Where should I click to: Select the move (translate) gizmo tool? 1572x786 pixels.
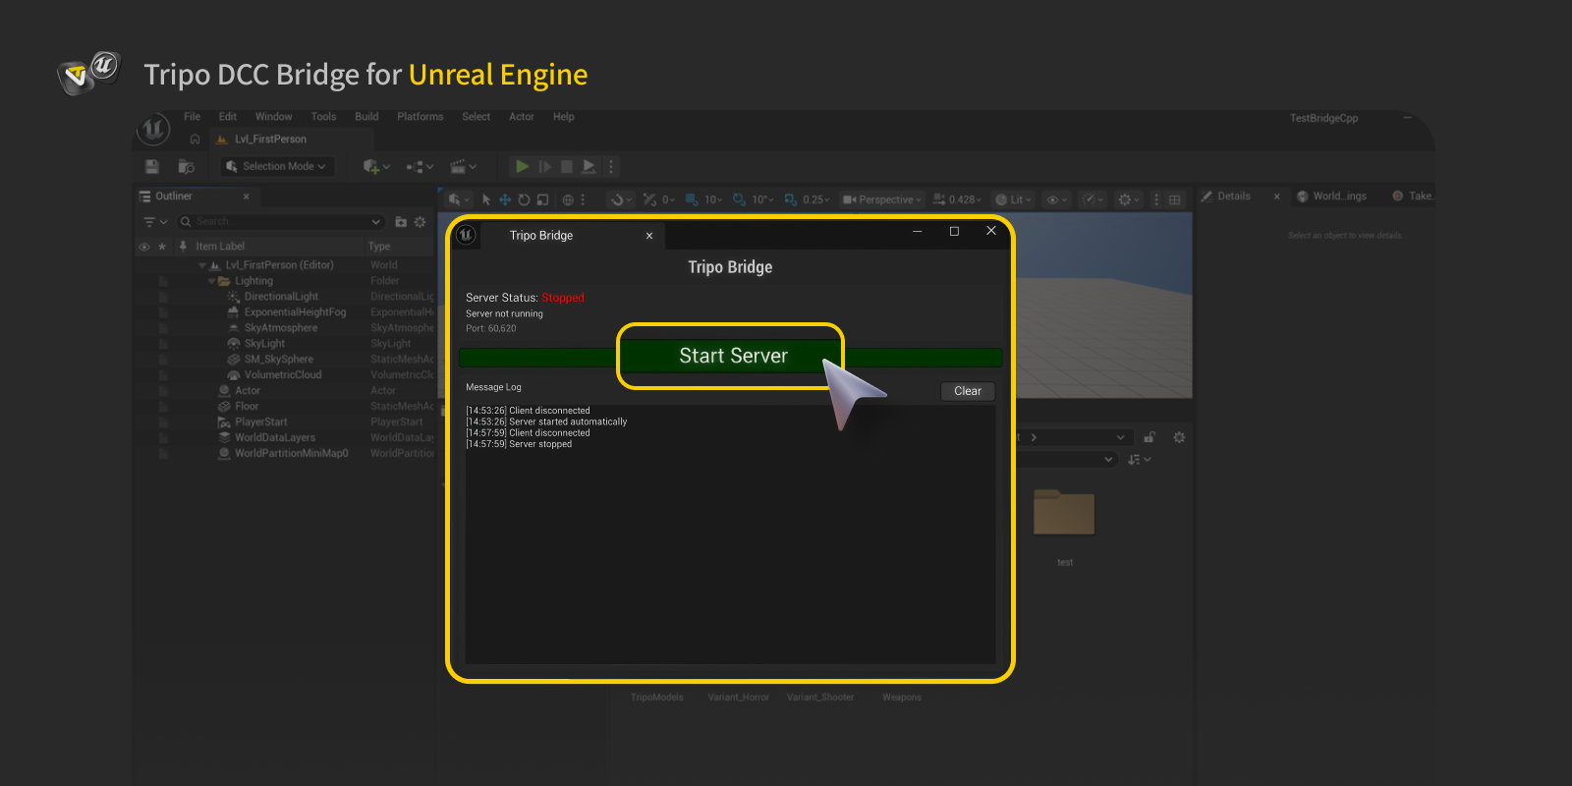coord(505,199)
